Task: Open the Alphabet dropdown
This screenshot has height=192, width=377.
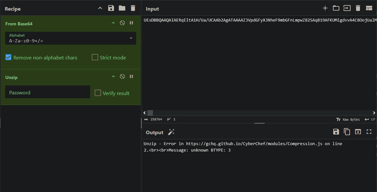Action: coord(131,38)
